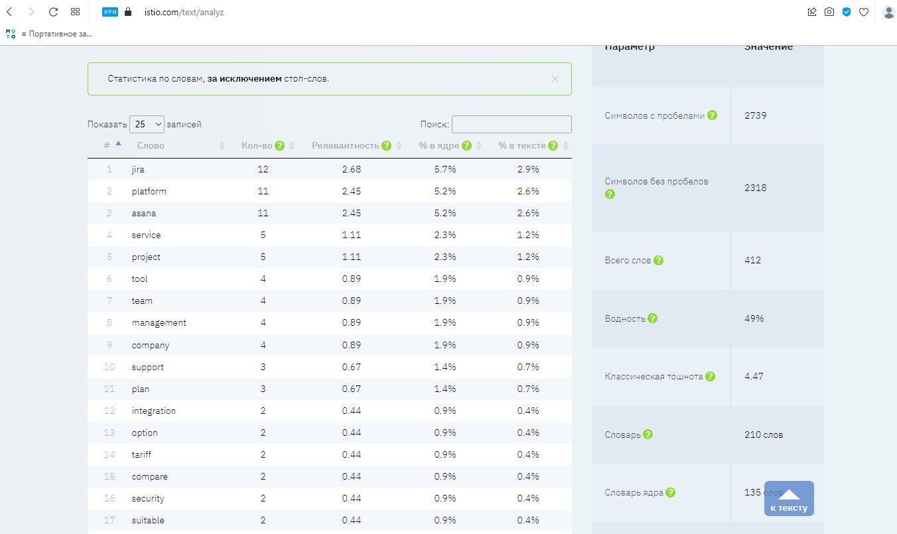The image size is (897, 534).
Task: Select the word option in the table
Action: point(145,433)
